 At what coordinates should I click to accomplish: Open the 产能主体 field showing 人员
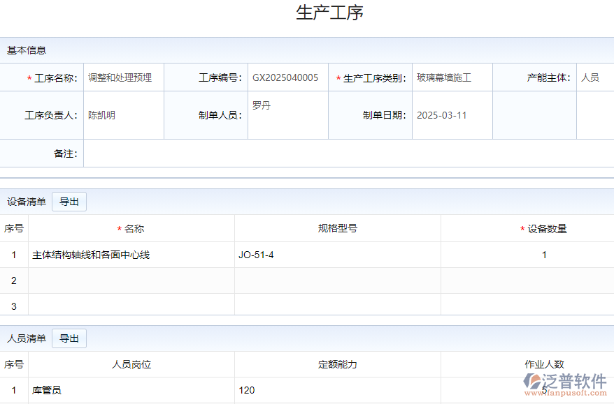tap(594, 77)
